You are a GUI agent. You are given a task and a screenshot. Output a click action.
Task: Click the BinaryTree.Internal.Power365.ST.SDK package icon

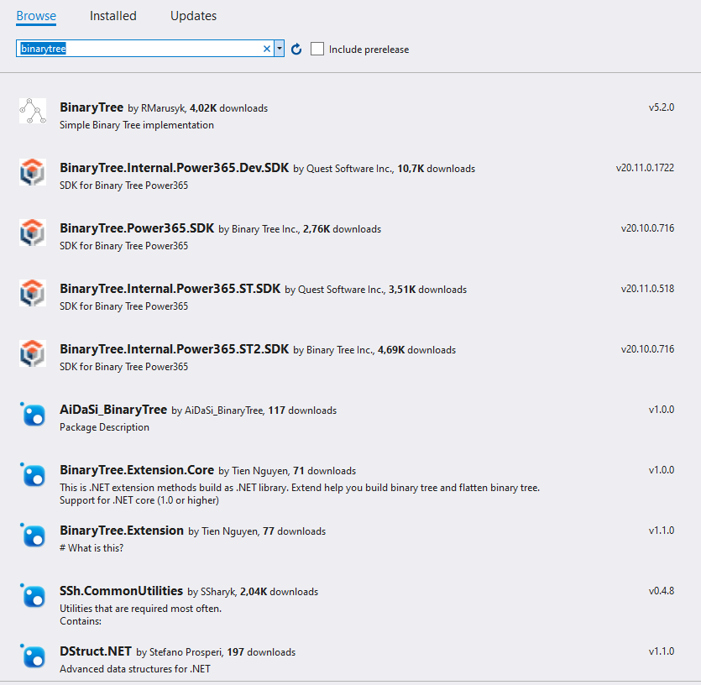click(x=33, y=292)
